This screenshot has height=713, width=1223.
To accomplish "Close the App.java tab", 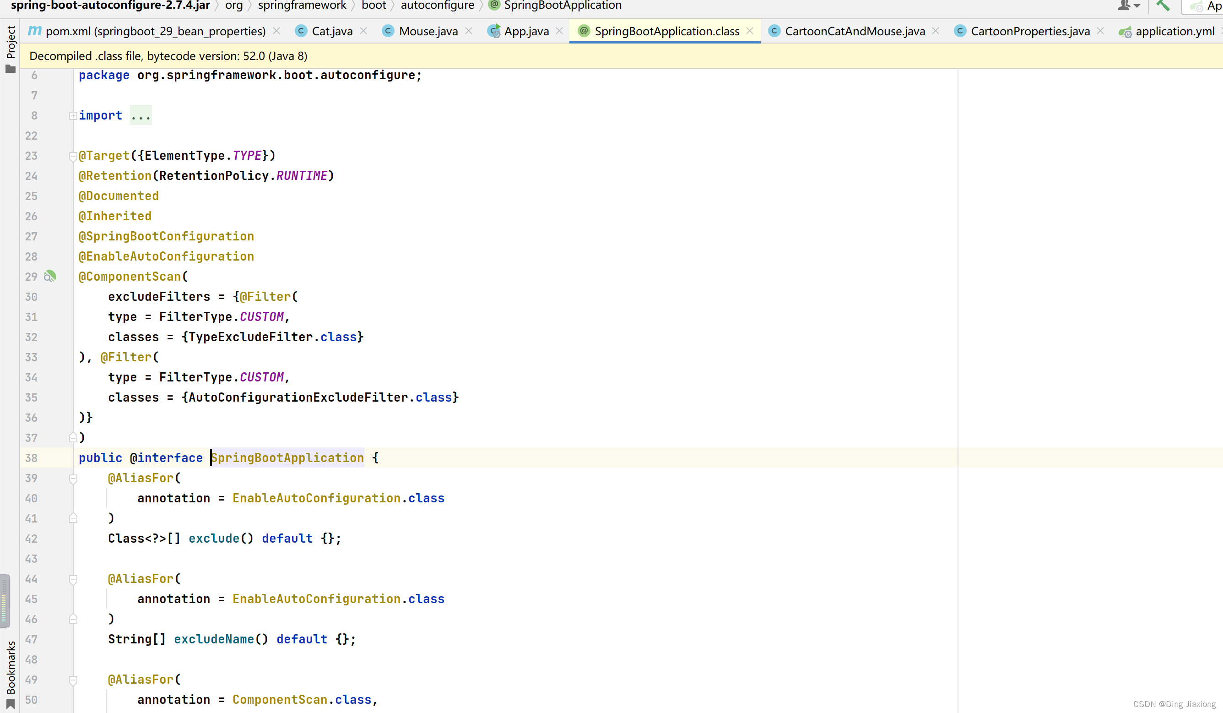I will (x=560, y=31).
